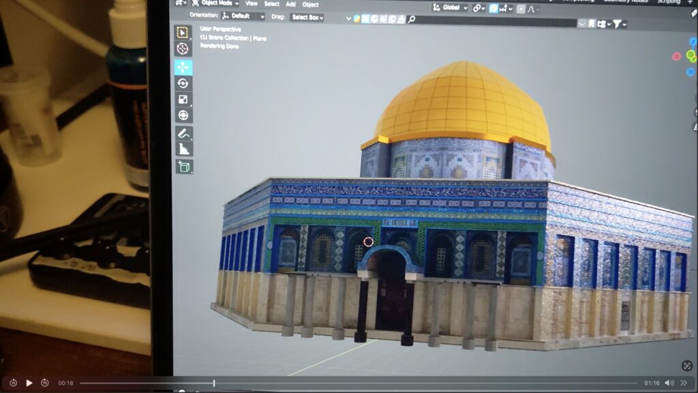Toggle the outliner bookmark filter icon
This screenshot has width=698, height=393.
592,24
